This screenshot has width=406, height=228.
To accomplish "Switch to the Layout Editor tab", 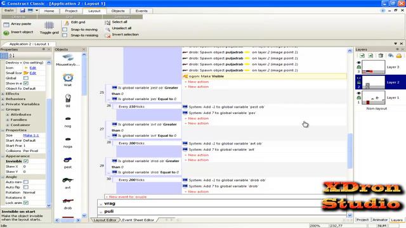I will pyautogui.click(x=105, y=220).
